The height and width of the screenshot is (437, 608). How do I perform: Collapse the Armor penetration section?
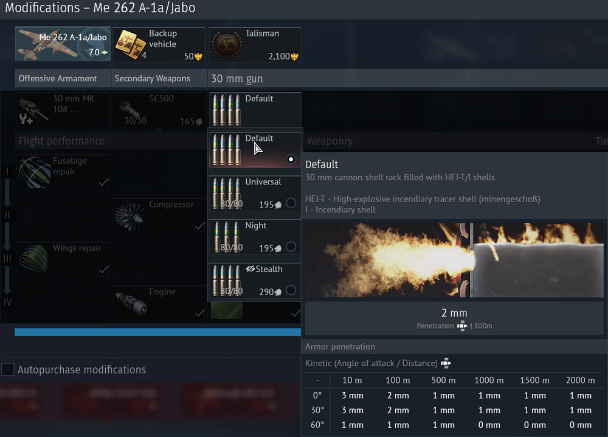[339, 347]
